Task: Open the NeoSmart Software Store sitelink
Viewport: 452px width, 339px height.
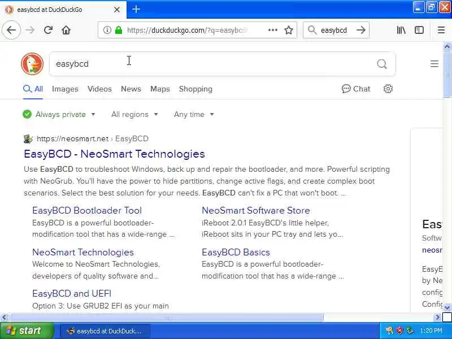Action: 256,210
